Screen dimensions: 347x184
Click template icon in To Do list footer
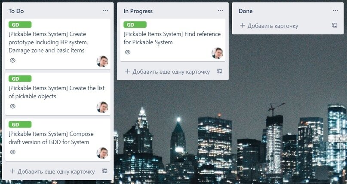(x=104, y=171)
